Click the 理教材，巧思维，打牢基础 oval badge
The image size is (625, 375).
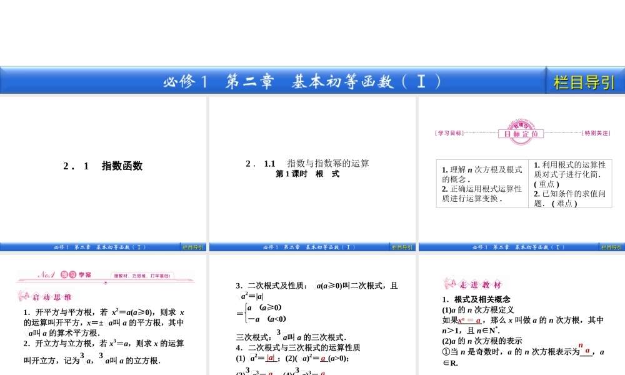(142, 275)
